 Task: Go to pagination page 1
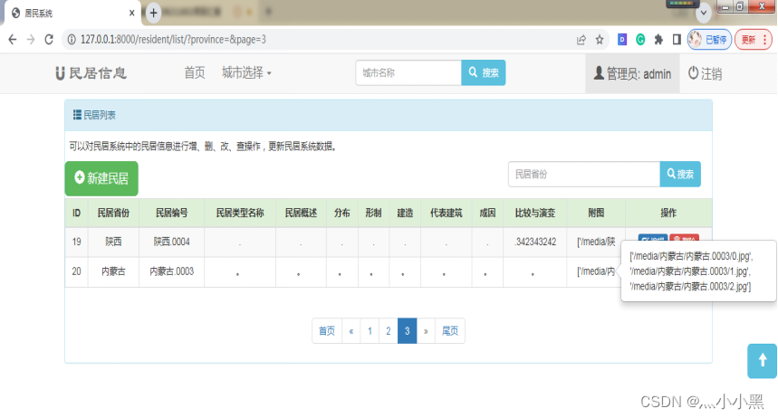pyautogui.click(x=370, y=331)
